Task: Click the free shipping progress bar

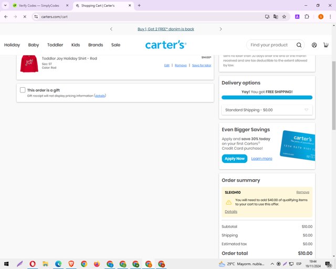Action: [267, 98]
